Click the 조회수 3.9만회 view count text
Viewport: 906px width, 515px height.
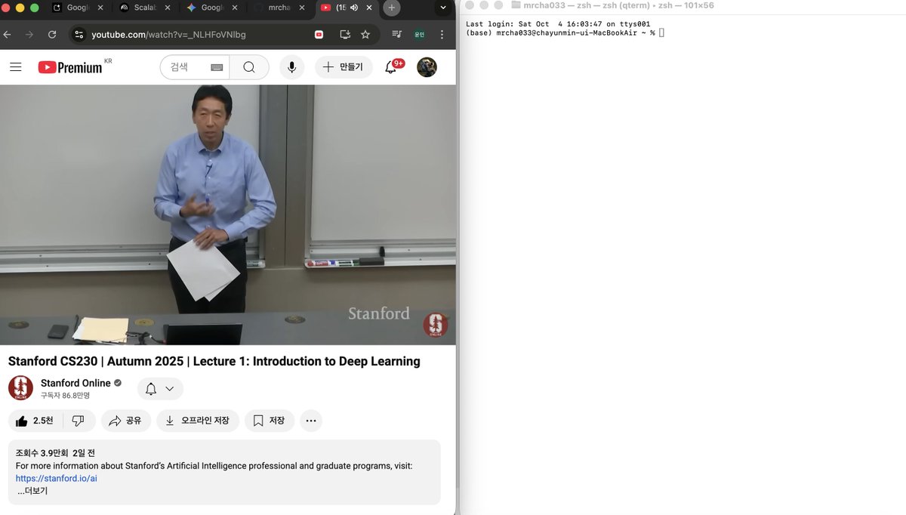point(42,453)
